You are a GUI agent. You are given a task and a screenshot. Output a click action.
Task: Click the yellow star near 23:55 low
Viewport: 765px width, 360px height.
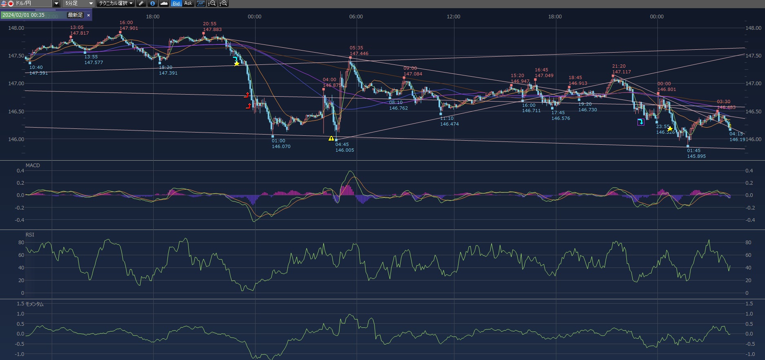[670, 129]
